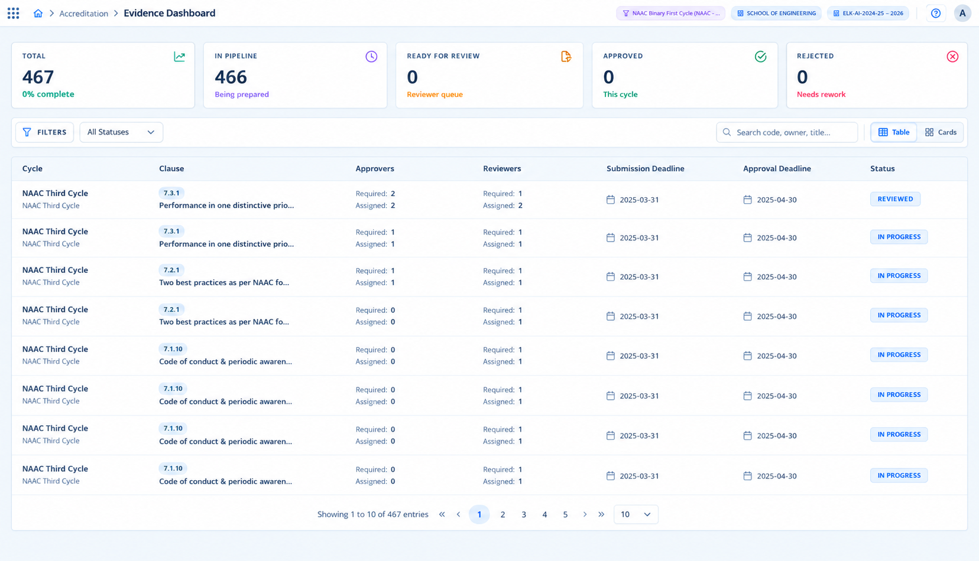979x561 pixels.
Task: Click the Submission Deadline column header
Action: [x=646, y=169]
